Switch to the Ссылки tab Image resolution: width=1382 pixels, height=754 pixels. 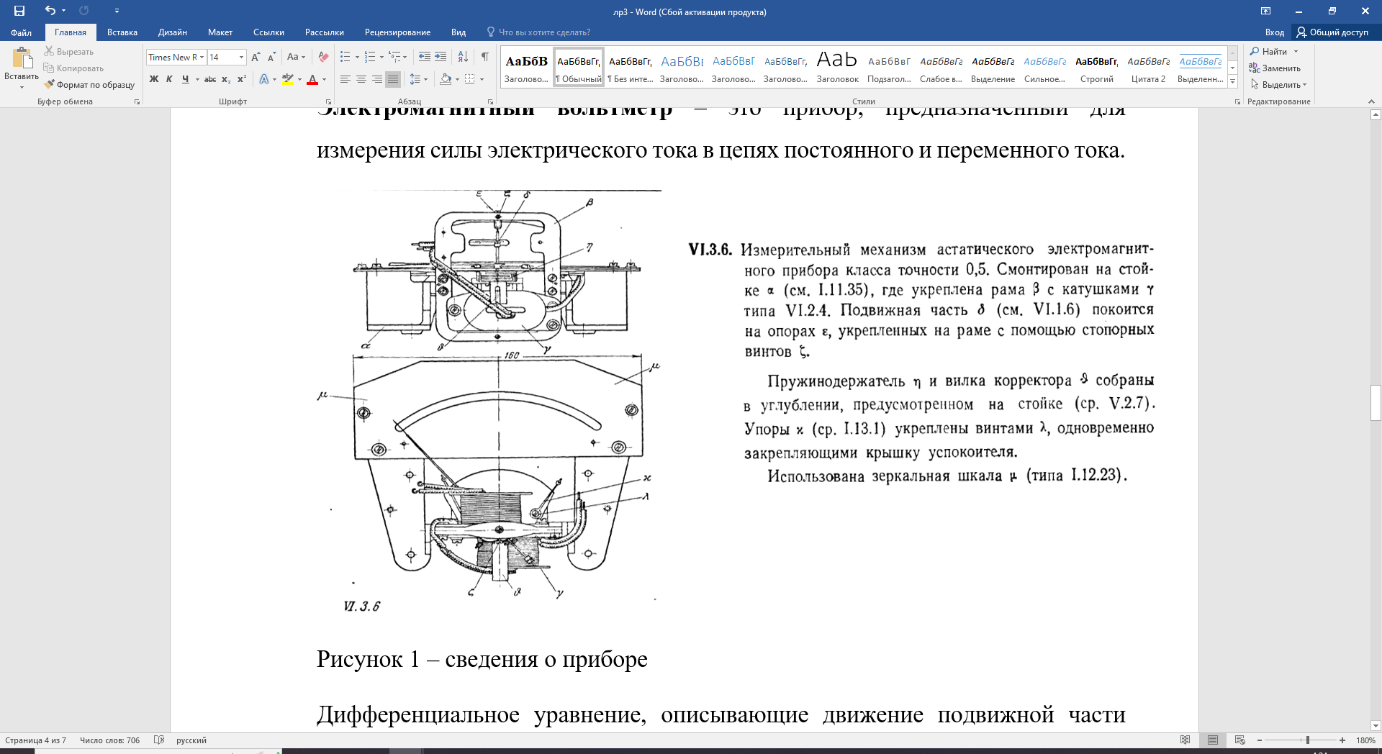pyautogui.click(x=268, y=32)
